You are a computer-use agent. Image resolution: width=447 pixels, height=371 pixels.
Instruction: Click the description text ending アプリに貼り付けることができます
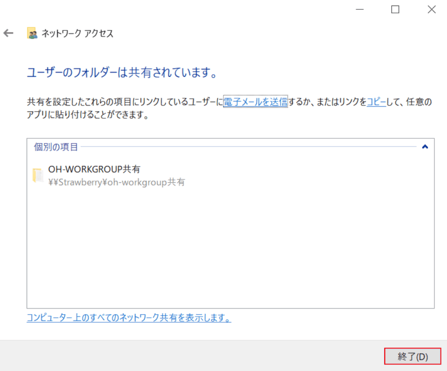click(x=88, y=115)
